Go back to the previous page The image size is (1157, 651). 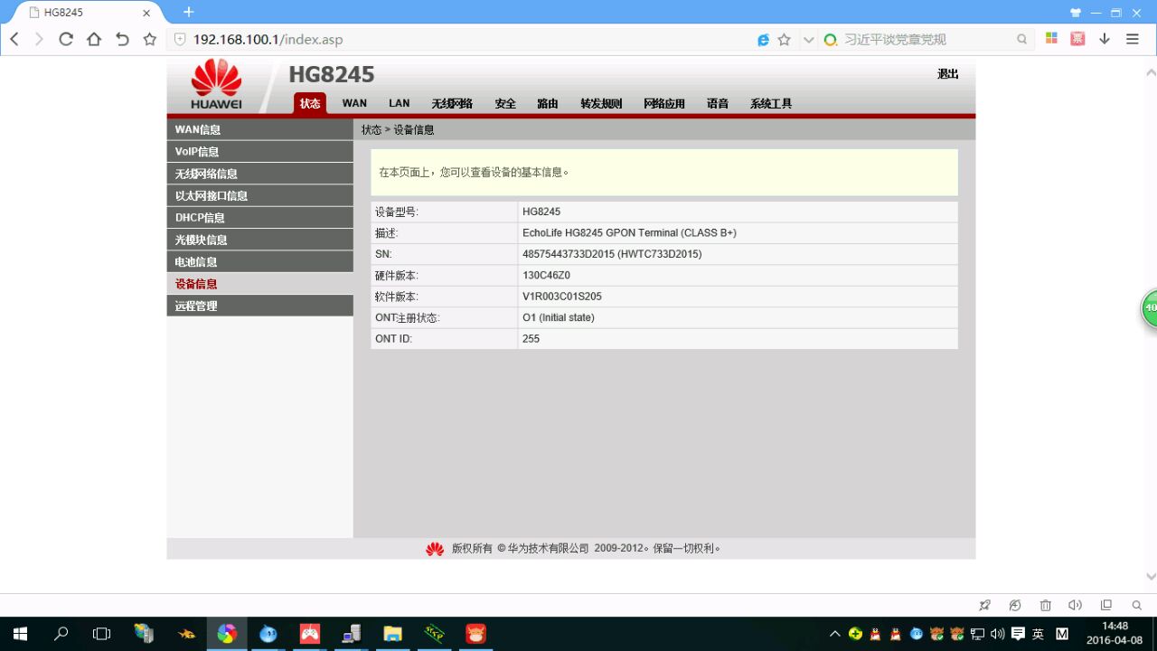[x=14, y=39]
